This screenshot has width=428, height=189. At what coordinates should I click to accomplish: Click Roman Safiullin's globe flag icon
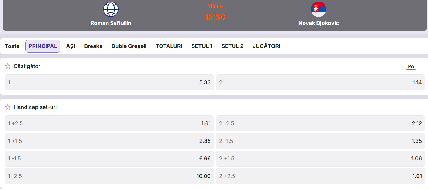[111, 9]
